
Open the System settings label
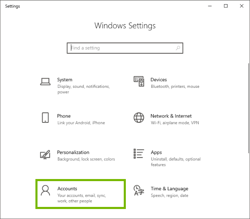(x=65, y=80)
